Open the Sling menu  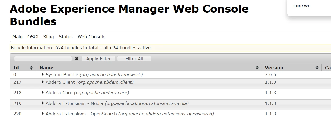coord(49,37)
